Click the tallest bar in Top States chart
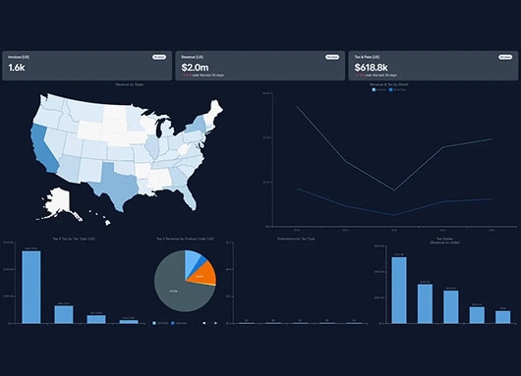Image resolution: width=521 pixels, height=376 pixels. click(399, 290)
